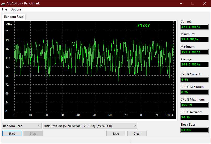
Task: Close the AIDA64 Disk Benchmark window
Action: coord(205,3)
